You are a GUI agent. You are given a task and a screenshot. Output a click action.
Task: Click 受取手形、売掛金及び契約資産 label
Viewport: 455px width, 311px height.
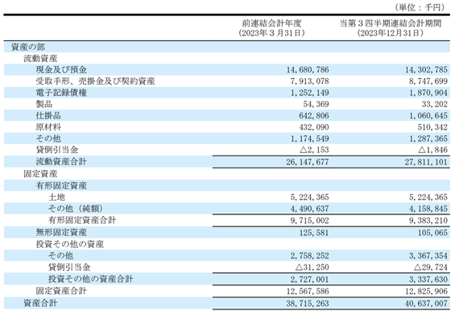95,81
